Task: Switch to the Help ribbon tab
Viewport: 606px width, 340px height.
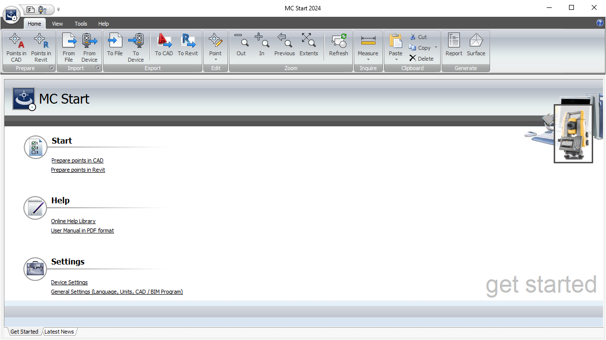Action: point(104,24)
